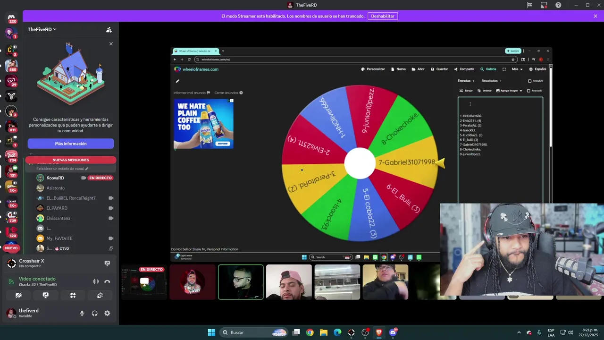Expand the Más dropdown on wheelofnames
This screenshot has width=604, height=340.
click(x=517, y=69)
